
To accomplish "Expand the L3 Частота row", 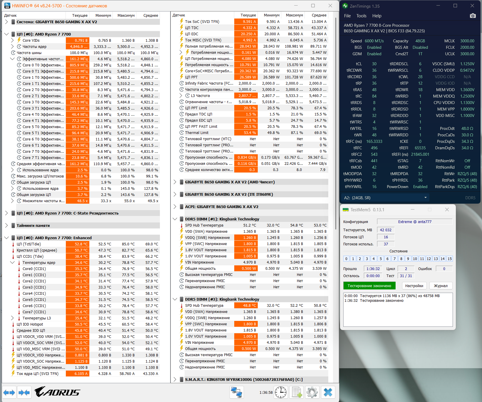I will click(181, 96).
